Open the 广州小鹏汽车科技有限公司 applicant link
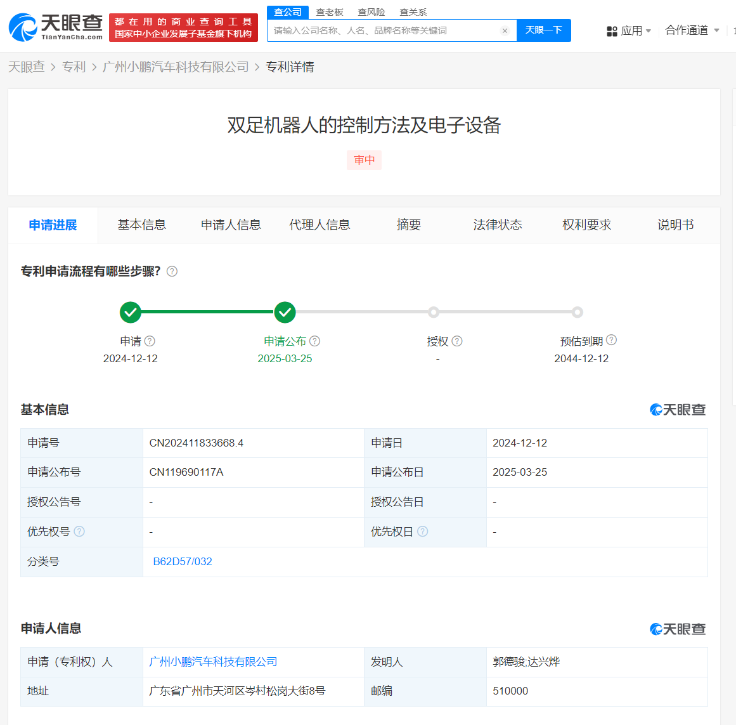Screen dimensions: 736x725 (x=213, y=662)
